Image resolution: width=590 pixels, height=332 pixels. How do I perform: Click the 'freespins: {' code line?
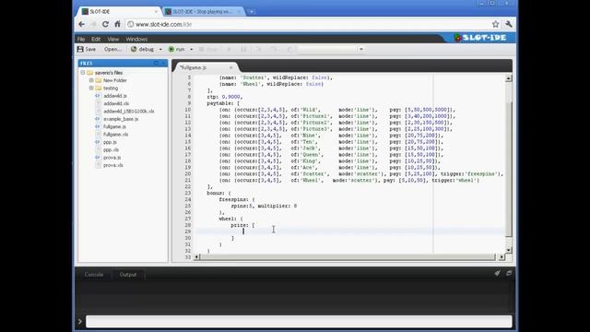237,199
